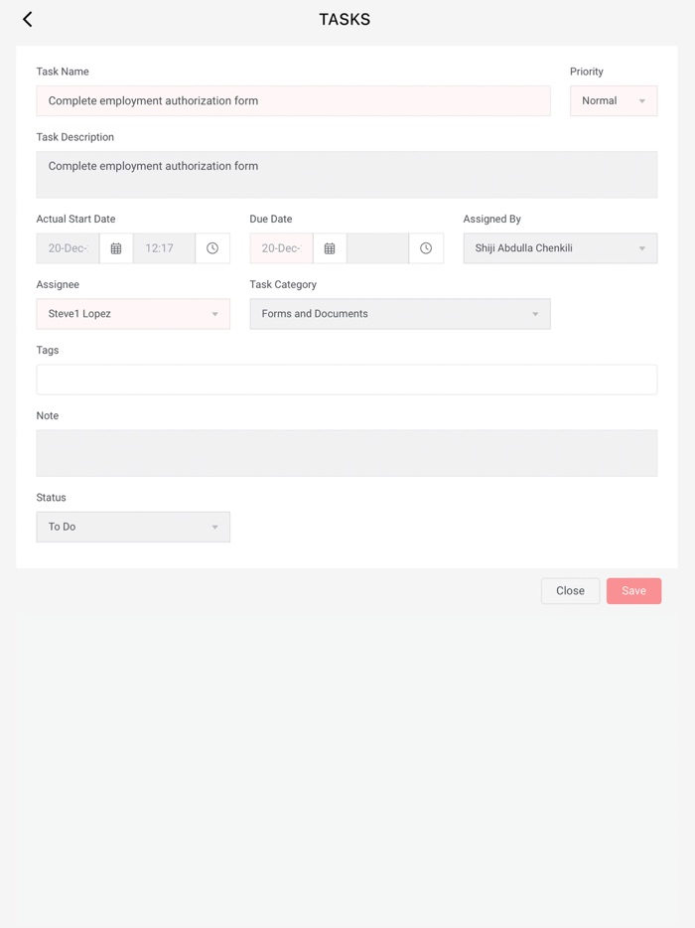Image resolution: width=695 pixels, height=928 pixels.
Task: Open the Actual Start Date clock picker
Action: pyautogui.click(x=212, y=248)
